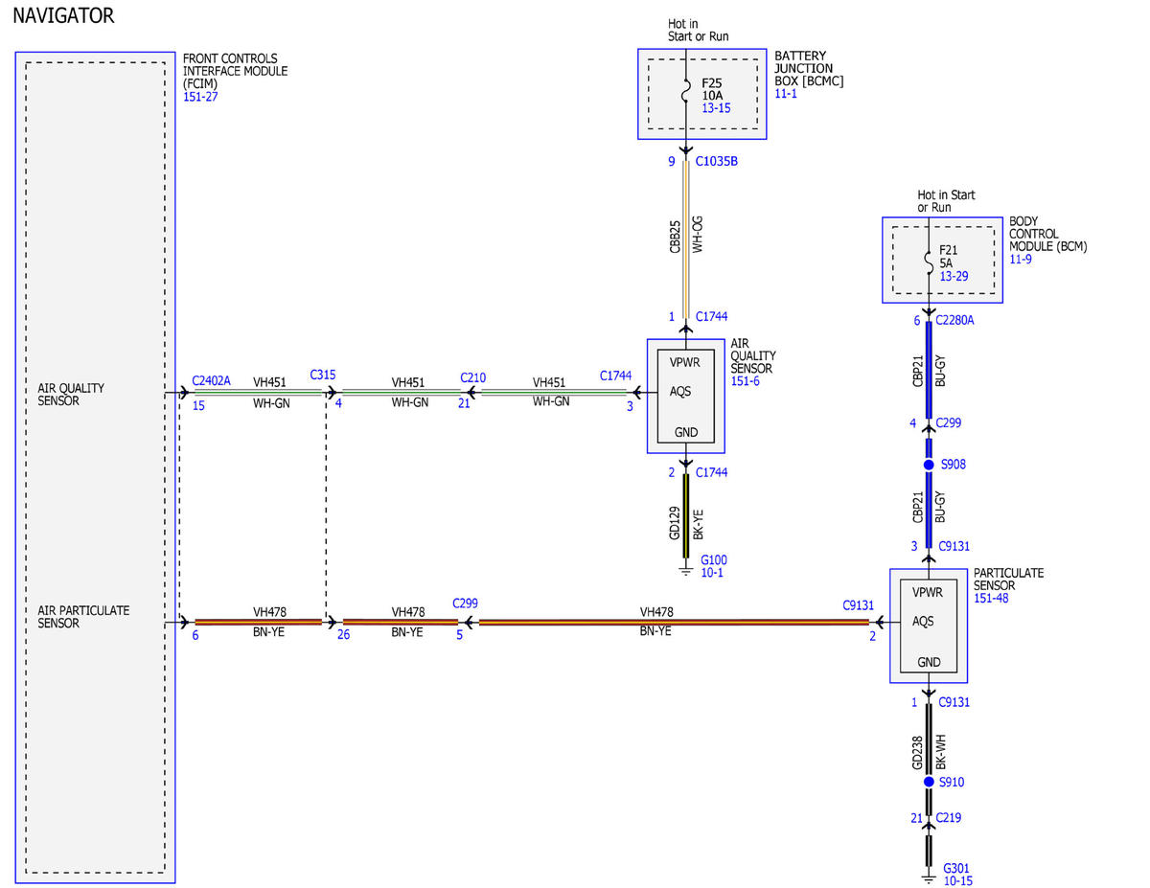
Task: Select the C315 connector label
Action: [322, 375]
